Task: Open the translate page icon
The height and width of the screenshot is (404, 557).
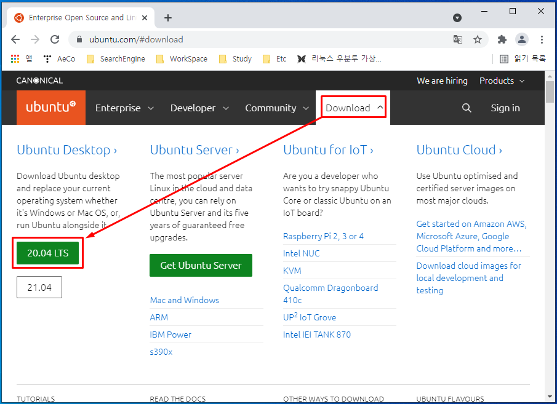Action: point(458,39)
